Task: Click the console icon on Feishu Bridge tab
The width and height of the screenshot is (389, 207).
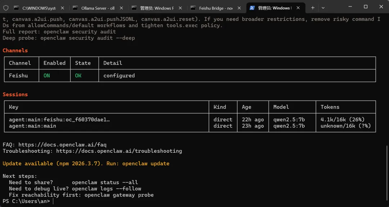Action: coord(193,8)
